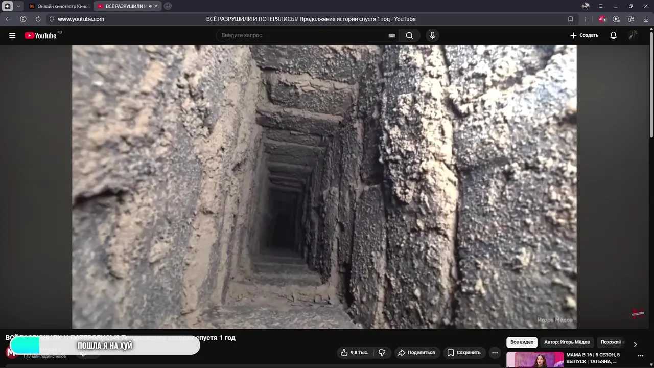This screenshot has height=368, width=654.
Task: Mute the YouTube tab audio icon
Action: pos(150,6)
